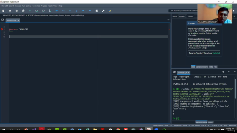Open the Projects menu
Viewport: 237px width, 133px height.
[44, 6]
